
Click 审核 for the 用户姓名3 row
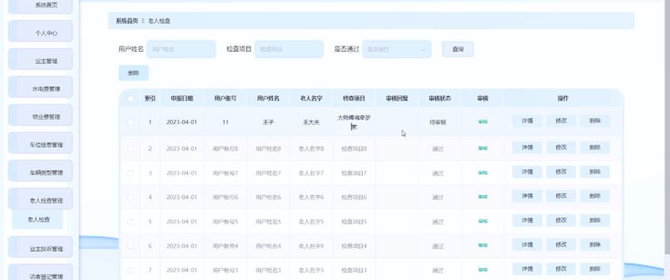coord(482,269)
